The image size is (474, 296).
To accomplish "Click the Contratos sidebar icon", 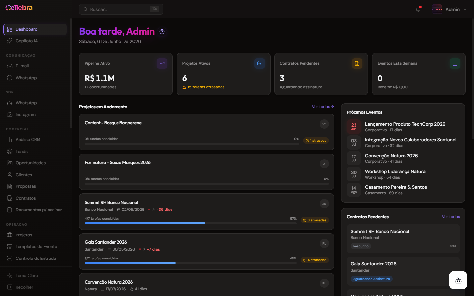I will click(x=10, y=198).
